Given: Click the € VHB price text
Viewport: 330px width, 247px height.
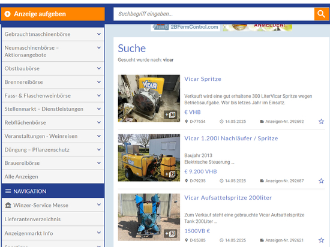Looking at the screenshot, I should point(193,112).
